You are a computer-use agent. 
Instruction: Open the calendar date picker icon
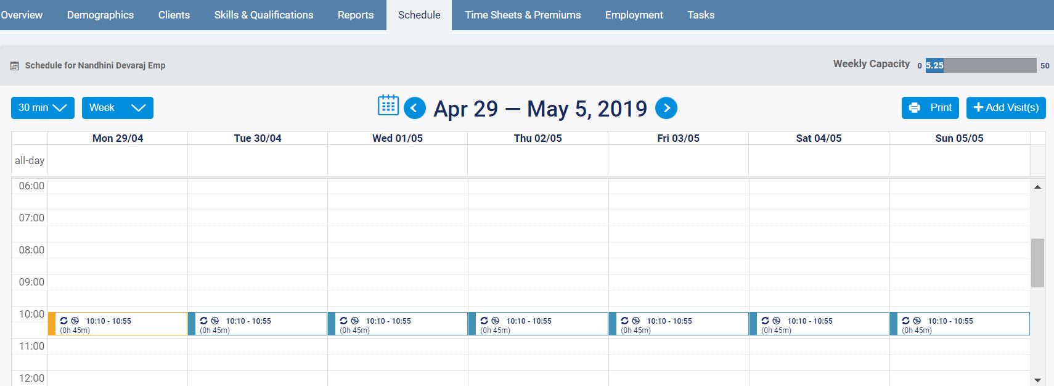pyautogui.click(x=388, y=105)
